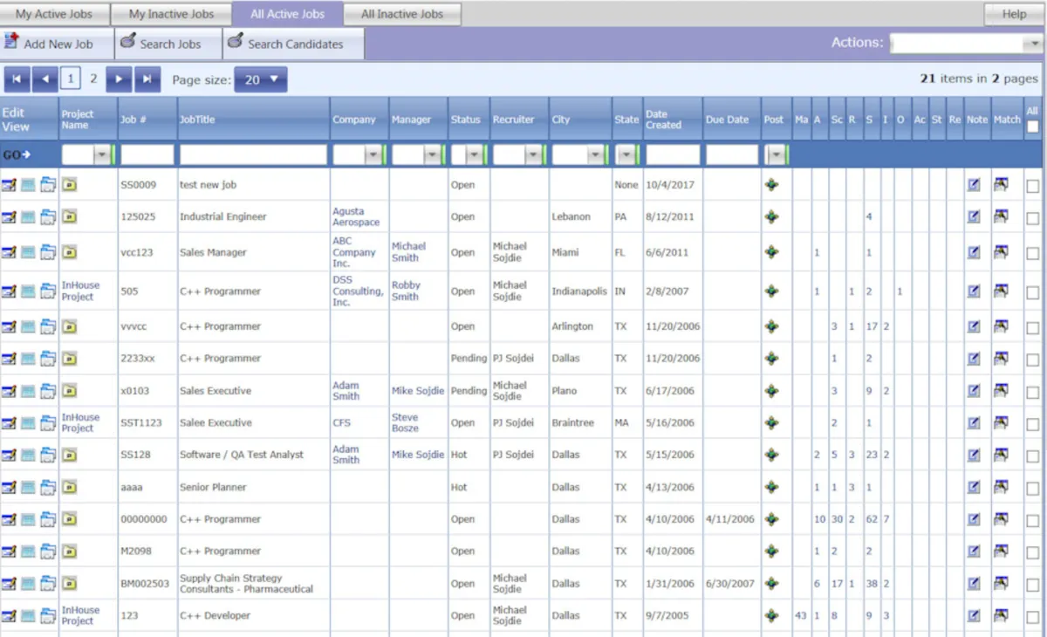This screenshot has height=637, width=1047.
Task: Switch to the All Inactive Jobs tab
Action: click(x=401, y=13)
